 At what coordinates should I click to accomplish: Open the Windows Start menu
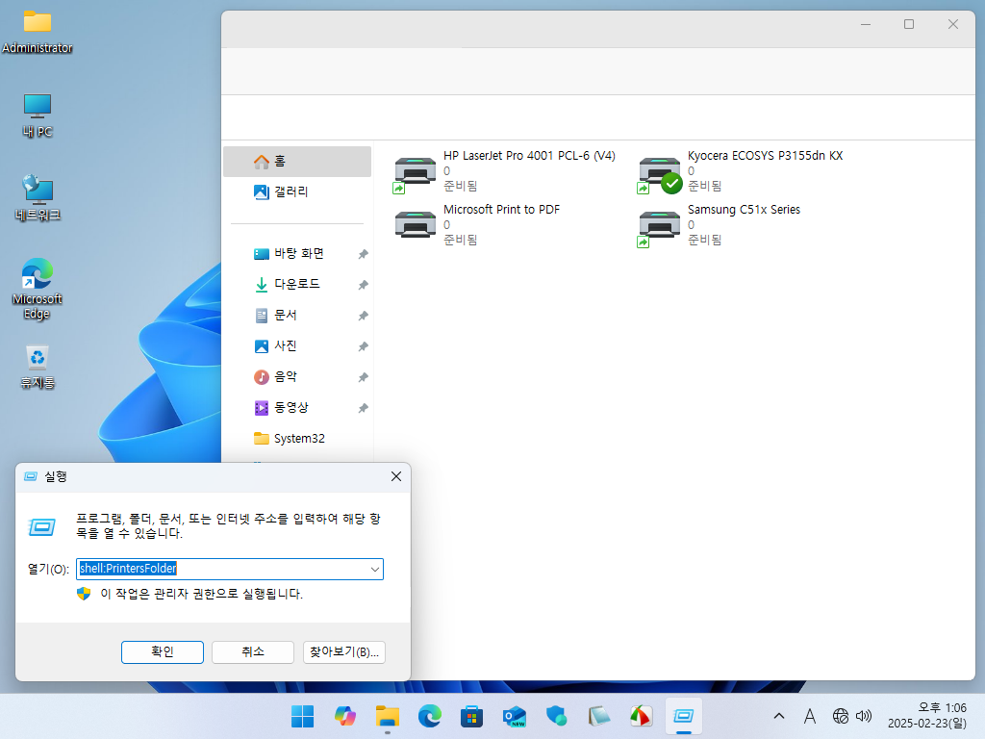coord(302,716)
